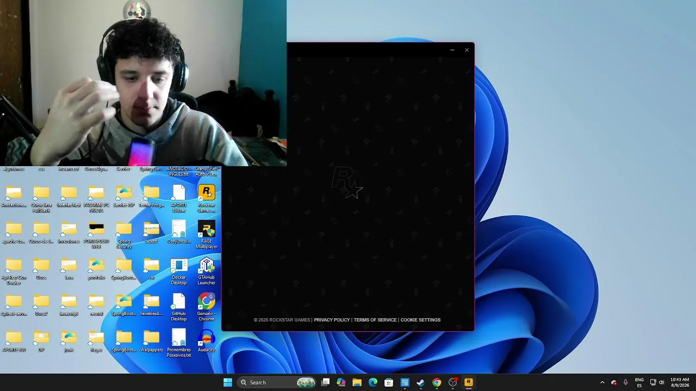Screen dimensions: 696x391
Task: Open the ENG ES language switcher
Action: point(639,382)
